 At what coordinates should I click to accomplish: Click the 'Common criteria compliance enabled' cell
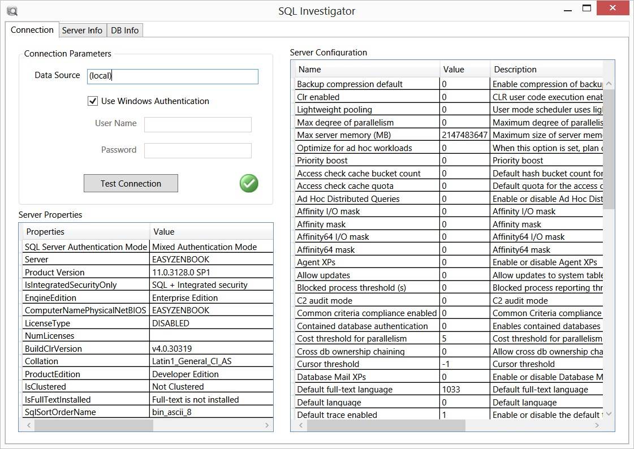pyautogui.click(x=367, y=313)
